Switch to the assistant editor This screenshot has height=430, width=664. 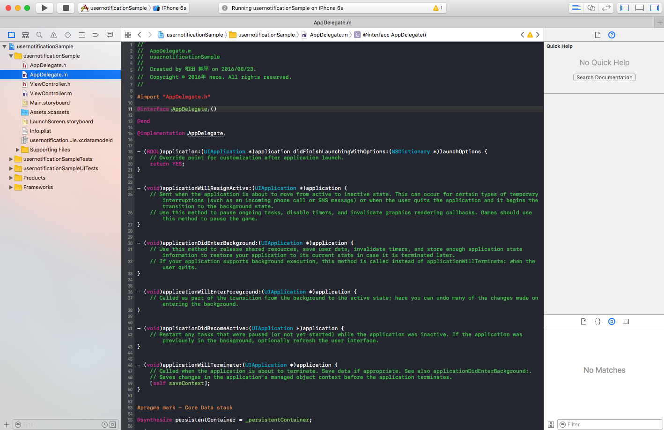(591, 8)
